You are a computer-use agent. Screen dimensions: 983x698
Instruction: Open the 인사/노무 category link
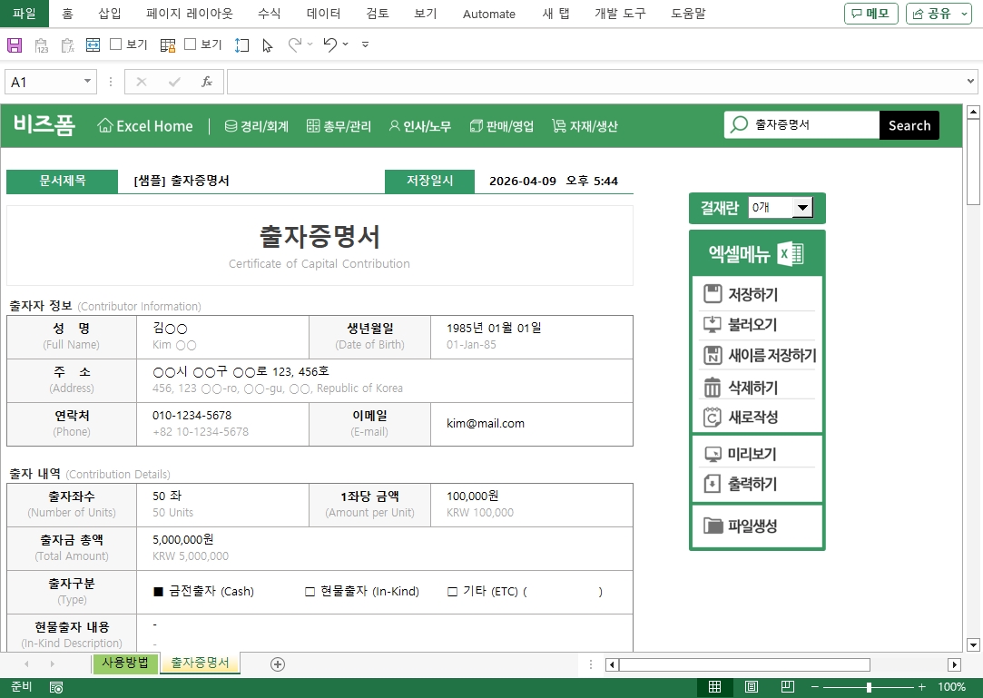419,126
